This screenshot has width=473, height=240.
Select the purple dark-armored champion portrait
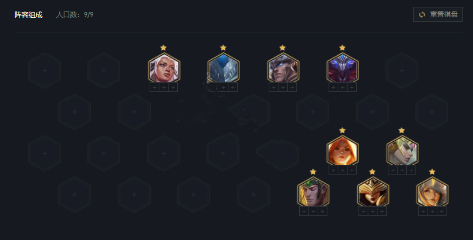(342, 68)
